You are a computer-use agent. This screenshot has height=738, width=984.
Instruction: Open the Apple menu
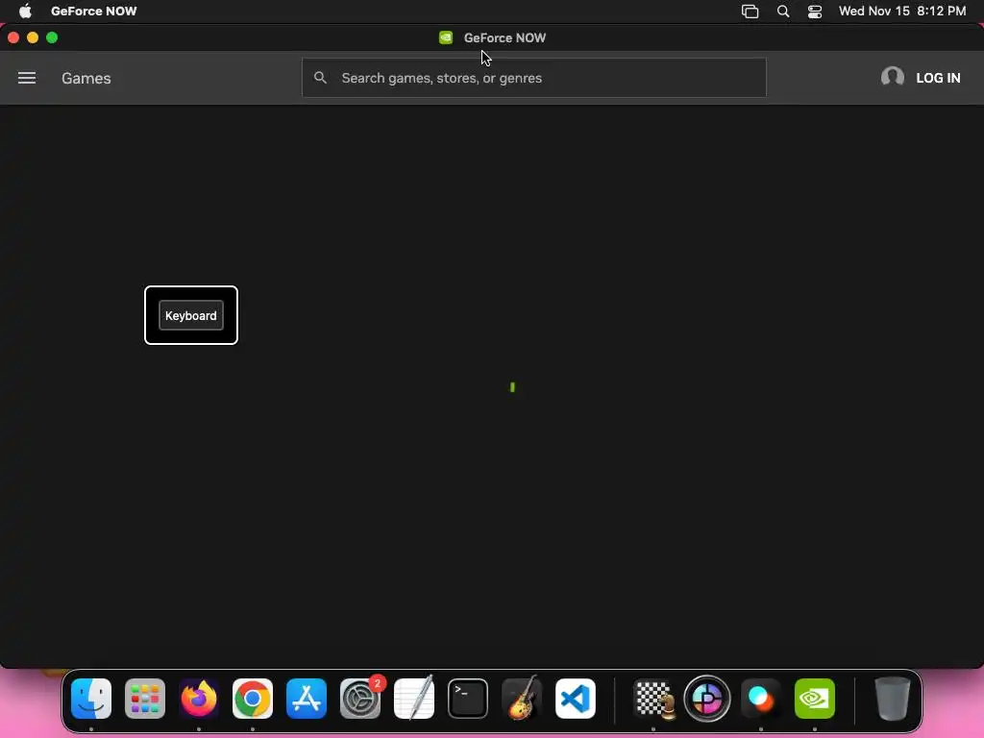[25, 11]
